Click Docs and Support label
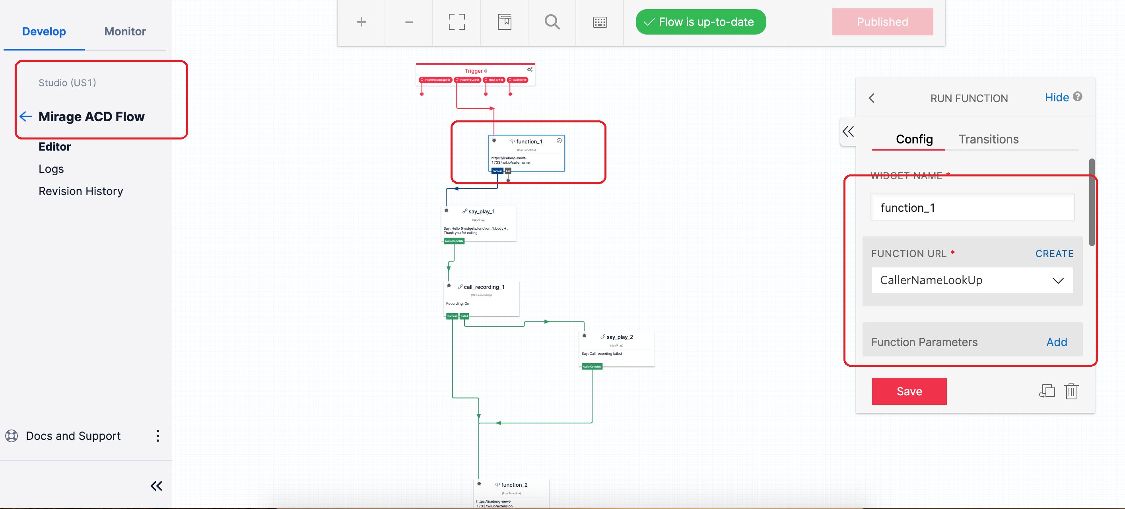Screen dimensions: 1125x509 [73, 435]
